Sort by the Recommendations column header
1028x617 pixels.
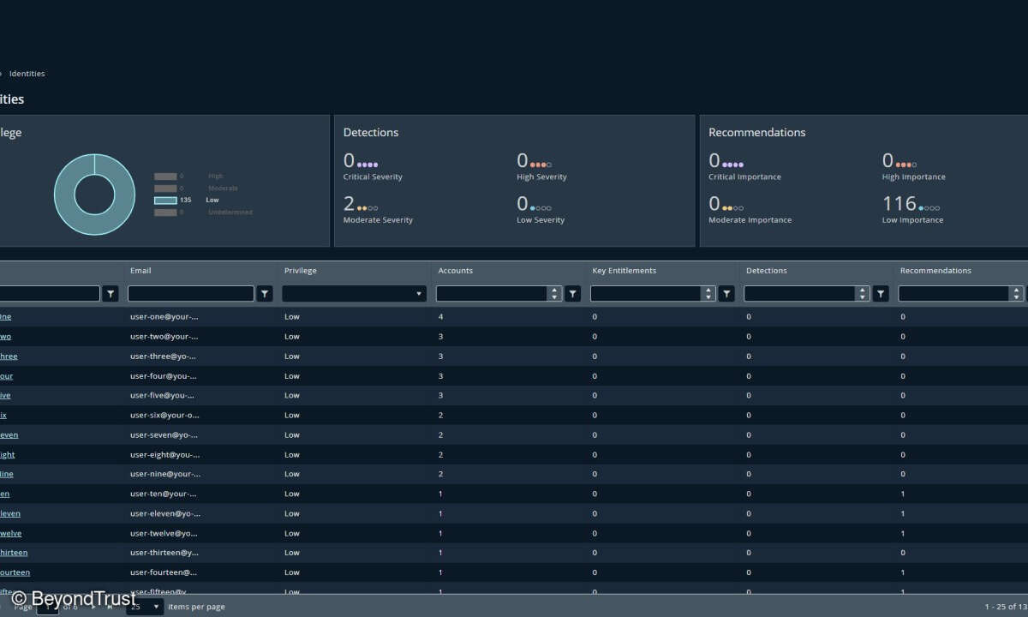coord(935,271)
